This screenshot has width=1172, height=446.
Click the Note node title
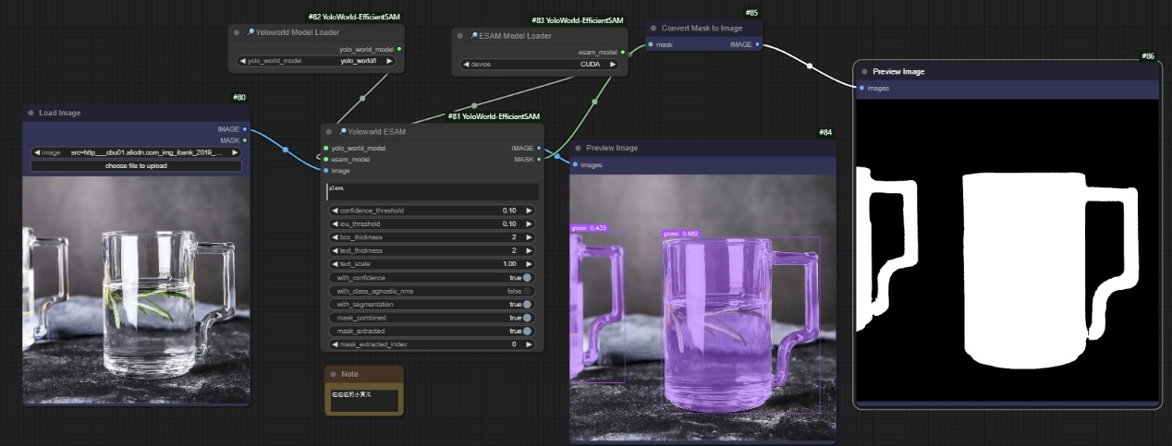click(349, 374)
